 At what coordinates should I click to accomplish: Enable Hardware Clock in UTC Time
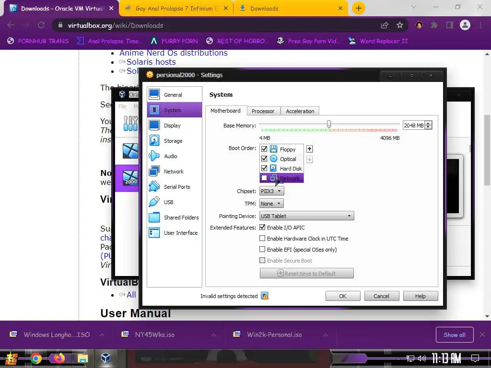(262, 239)
